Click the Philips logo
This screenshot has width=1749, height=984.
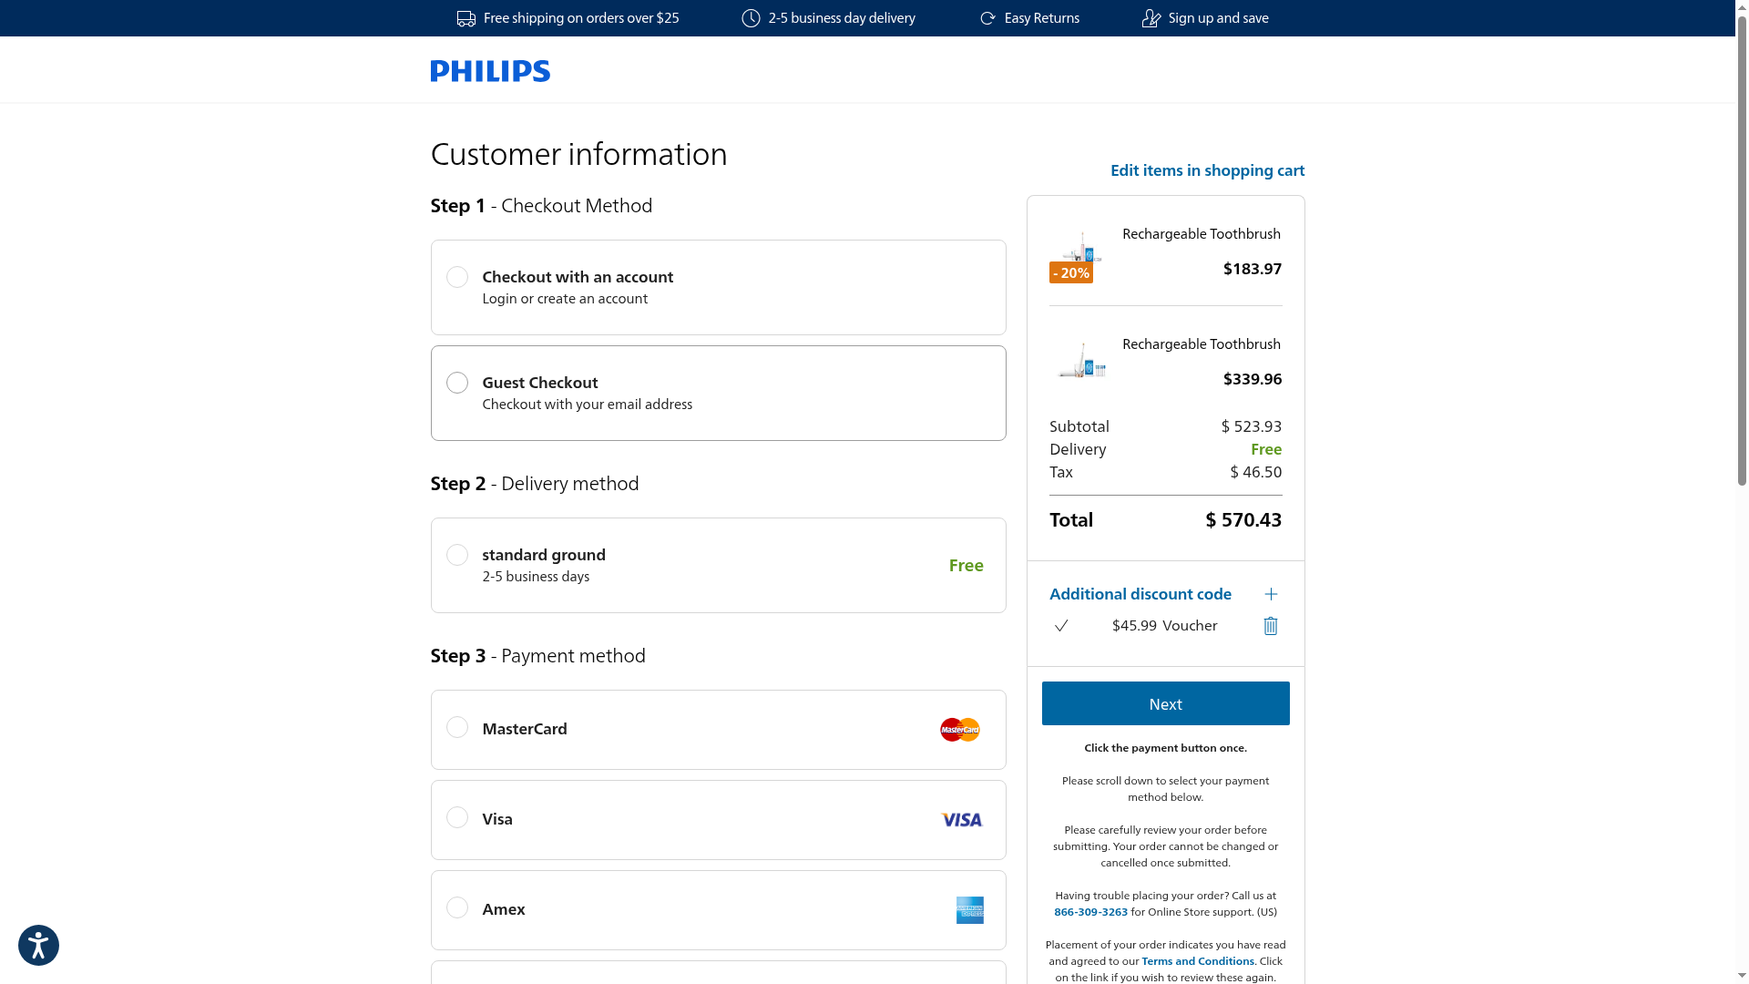pyautogui.click(x=490, y=71)
